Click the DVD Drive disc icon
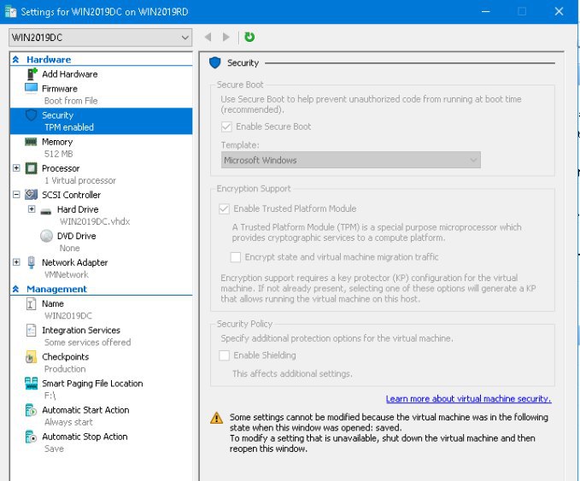 [47, 236]
